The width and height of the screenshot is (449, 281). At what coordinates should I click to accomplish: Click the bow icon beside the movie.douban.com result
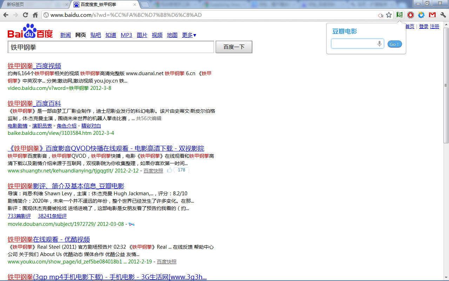coord(132,224)
